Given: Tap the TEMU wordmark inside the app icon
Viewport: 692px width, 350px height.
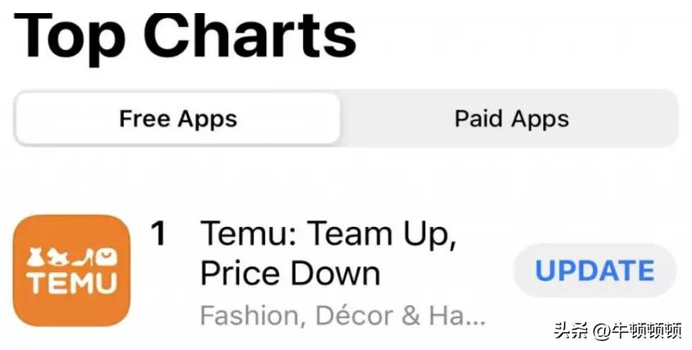Looking at the screenshot, I should [x=71, y=284].
